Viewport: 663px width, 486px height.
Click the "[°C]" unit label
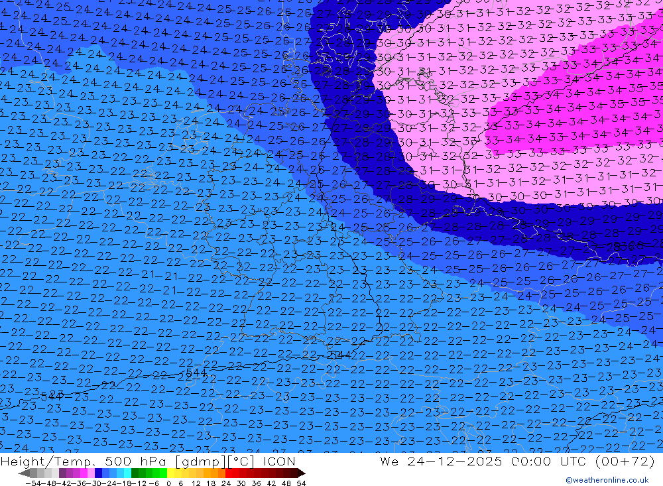[x=240, y=461]
